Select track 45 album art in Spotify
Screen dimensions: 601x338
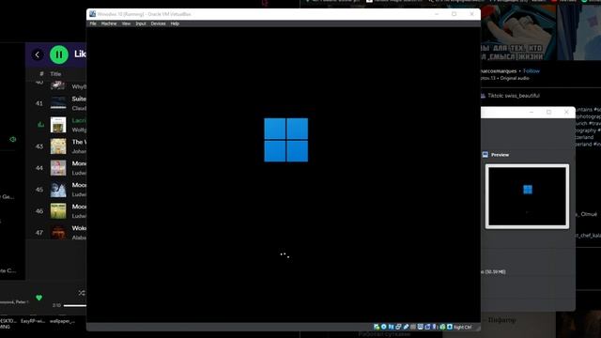pos(58,190)
